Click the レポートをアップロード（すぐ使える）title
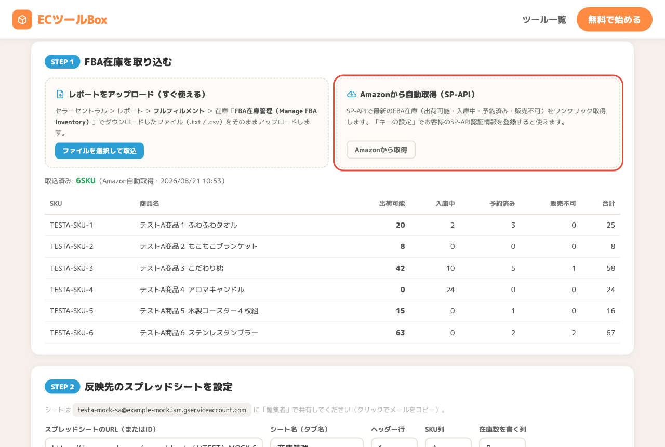Screen dimensions: 665x447 click(x=138, y=94)
